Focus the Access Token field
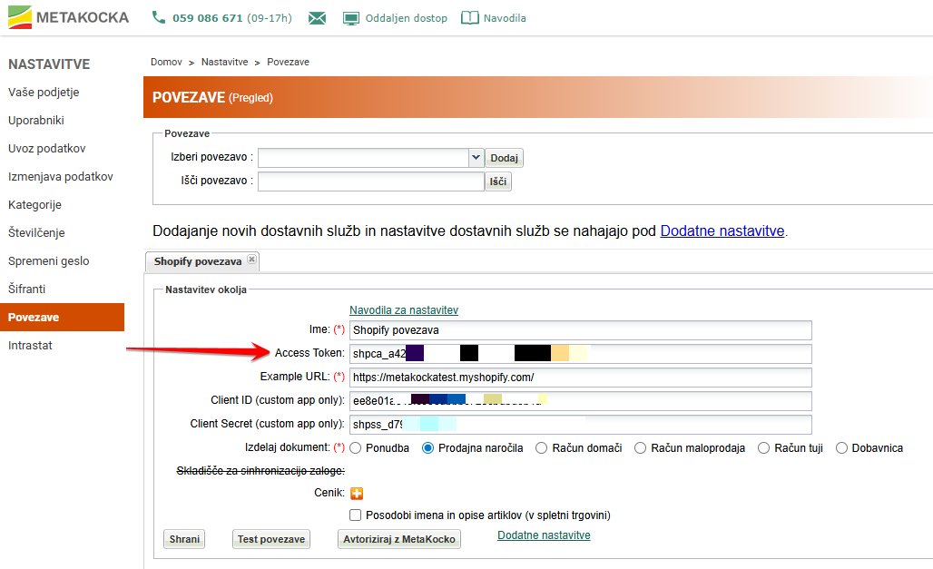933x569 pixels. pos(581,354)
